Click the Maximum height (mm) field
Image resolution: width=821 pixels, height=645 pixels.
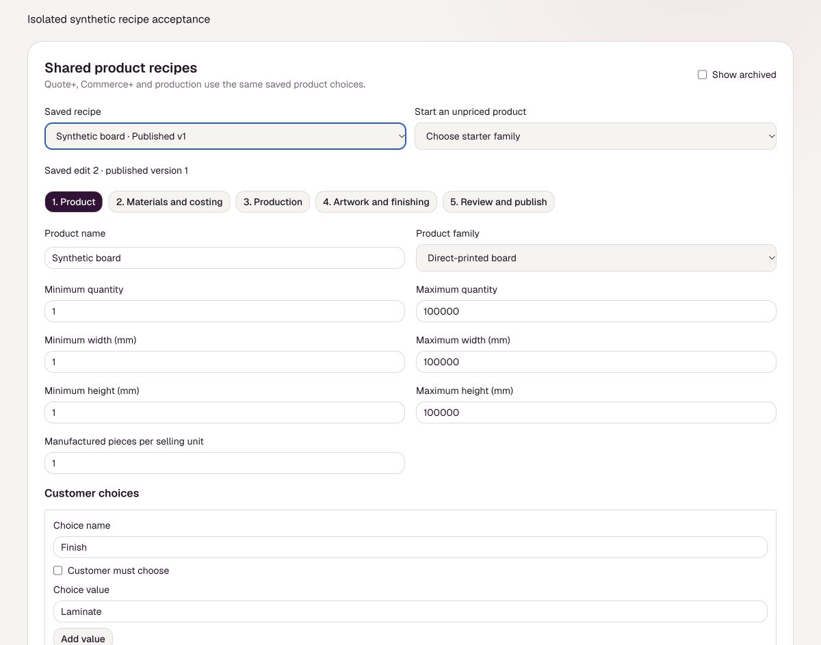click(x=596, y=412)
